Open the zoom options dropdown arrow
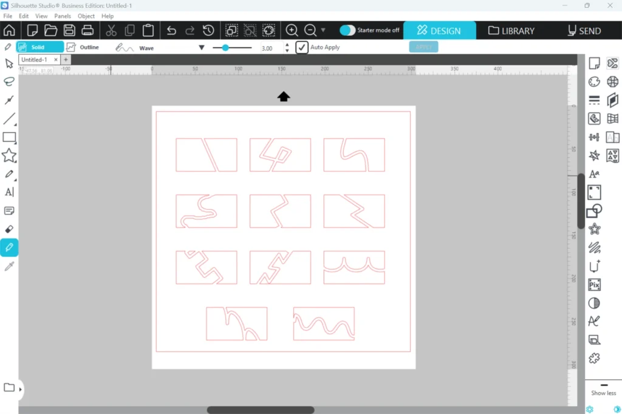This screenshot has height=414, width=622. coord(323,30)
